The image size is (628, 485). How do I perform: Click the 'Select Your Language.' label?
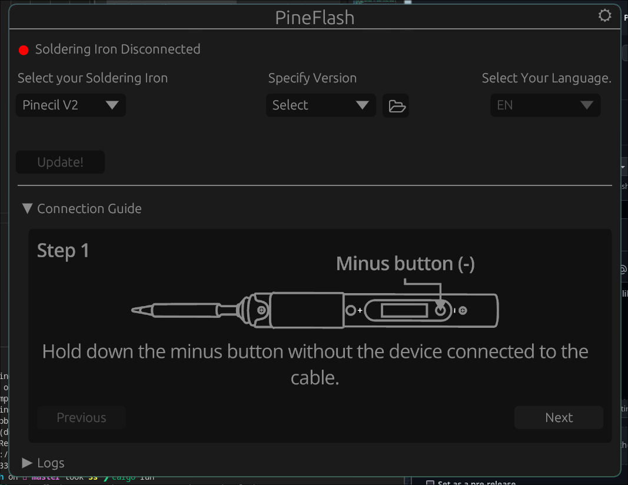coord(546,78)
